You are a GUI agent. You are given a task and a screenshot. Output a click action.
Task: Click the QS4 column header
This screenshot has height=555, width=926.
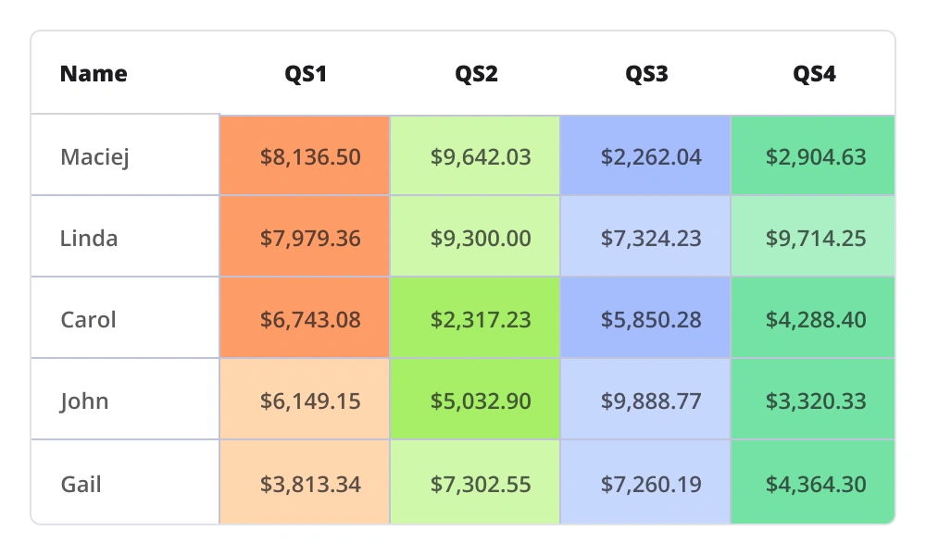point(814,74)
